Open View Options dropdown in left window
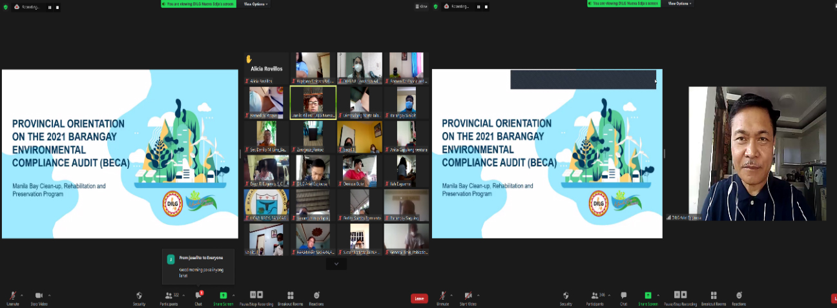This screenshot has width=837, height=308. tap(256, 4)
